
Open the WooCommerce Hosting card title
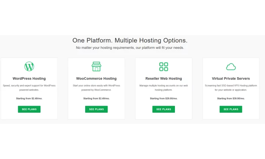pyautogui.click(x=96, y=79)
